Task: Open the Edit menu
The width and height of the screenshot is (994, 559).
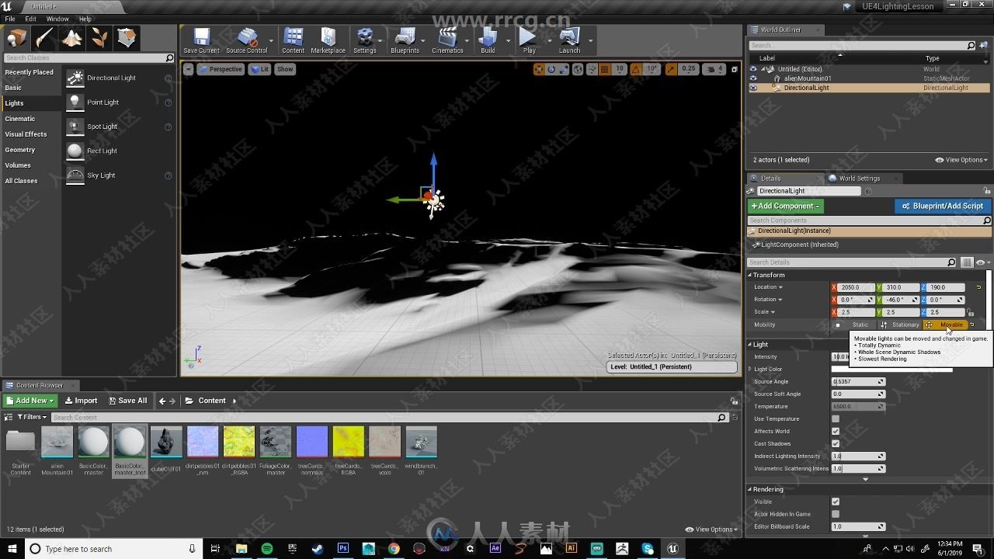Action: (x=31, y=19)
